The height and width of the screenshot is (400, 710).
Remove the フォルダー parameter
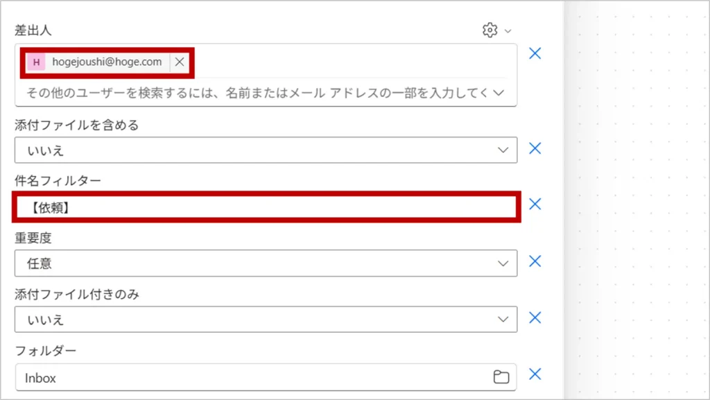pyautogui.click(x=535, y=374)
